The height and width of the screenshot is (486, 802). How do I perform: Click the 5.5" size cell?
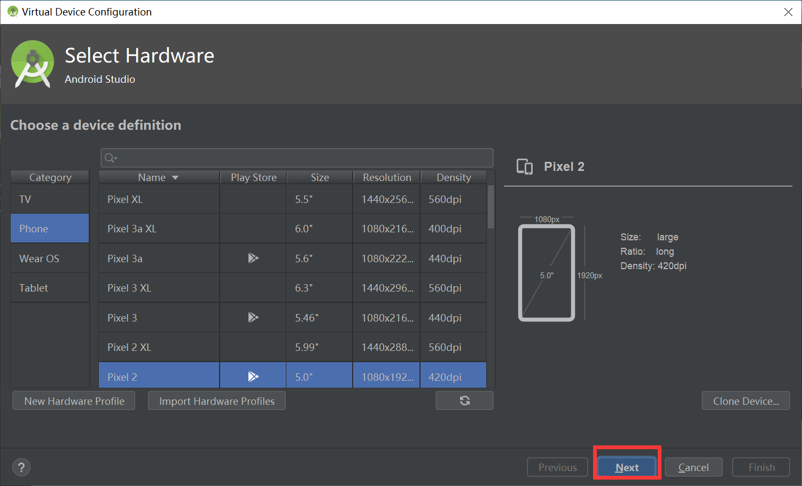[320, 199]
